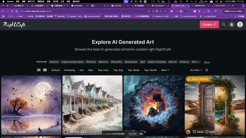Open the notifications bell

pyautogui.click(x=231, y=24)
